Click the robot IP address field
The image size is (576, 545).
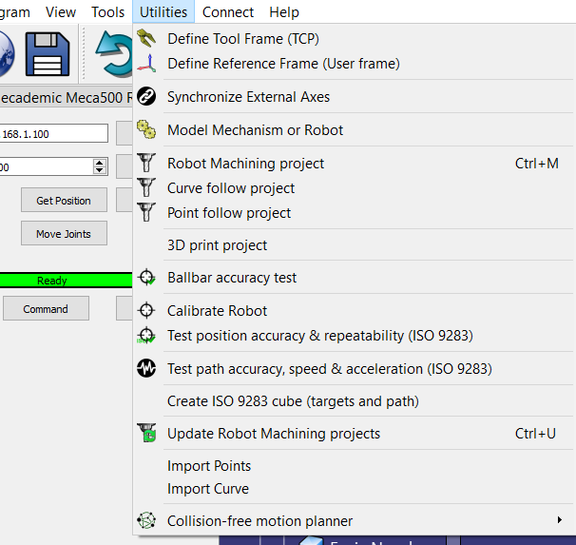click(53, 133)
